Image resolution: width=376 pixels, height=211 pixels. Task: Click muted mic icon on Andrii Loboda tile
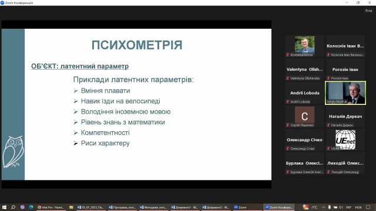point(287,101)
